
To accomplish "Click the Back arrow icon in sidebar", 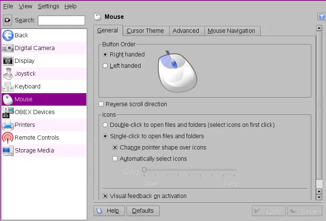I will (8, 35).
